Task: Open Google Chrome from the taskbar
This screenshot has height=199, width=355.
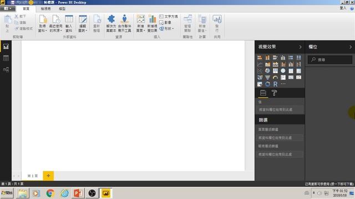Action: [50, 193]
